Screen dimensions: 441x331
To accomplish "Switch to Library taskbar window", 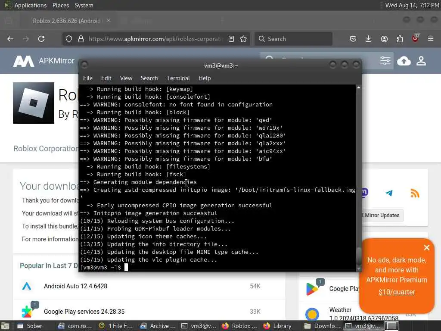I will click(x=278, y=326).
